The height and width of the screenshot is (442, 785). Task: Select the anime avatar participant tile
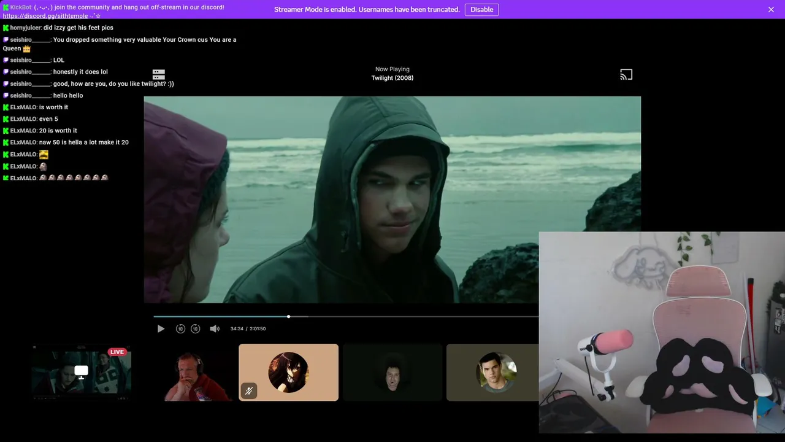click(288, 373)
